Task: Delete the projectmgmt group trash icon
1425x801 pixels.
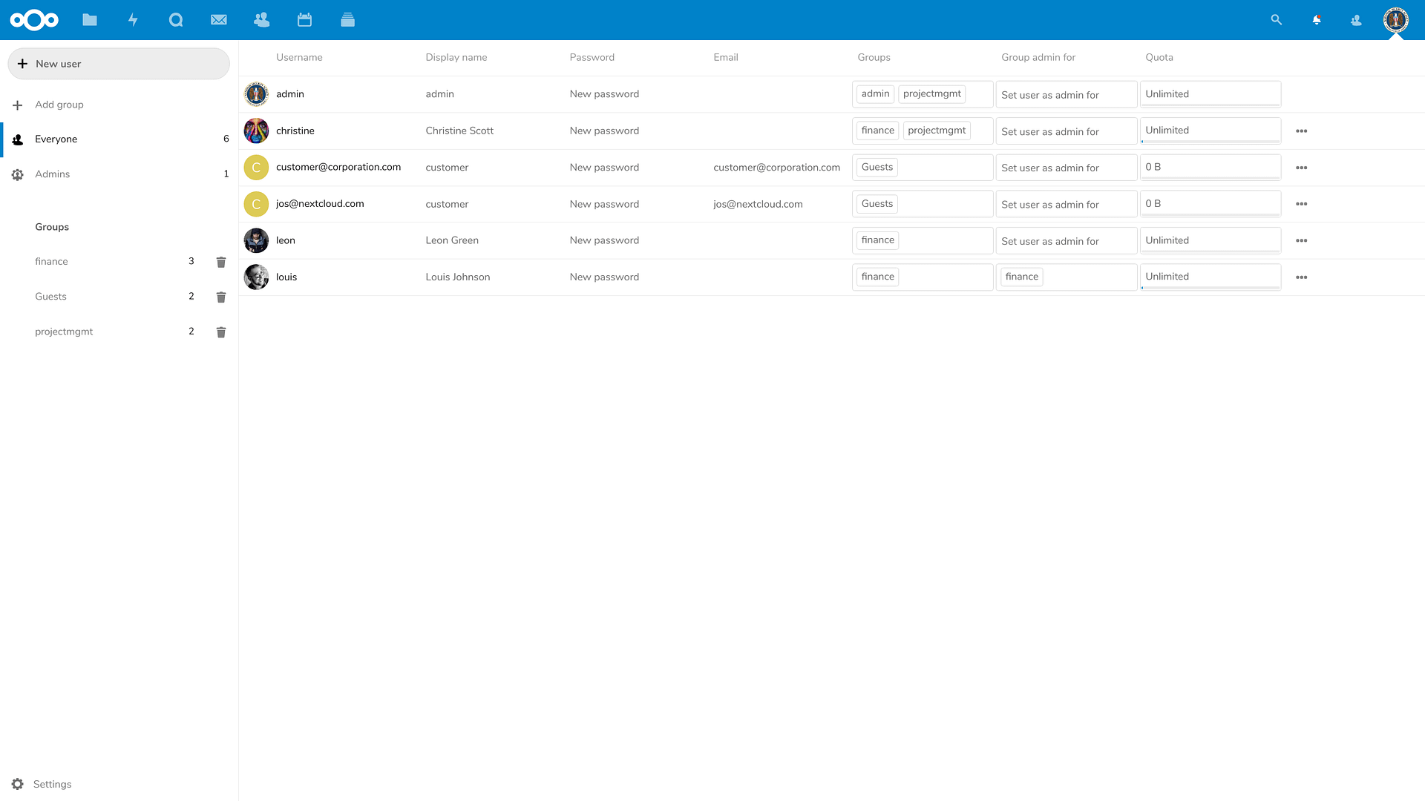Action: 221,332
